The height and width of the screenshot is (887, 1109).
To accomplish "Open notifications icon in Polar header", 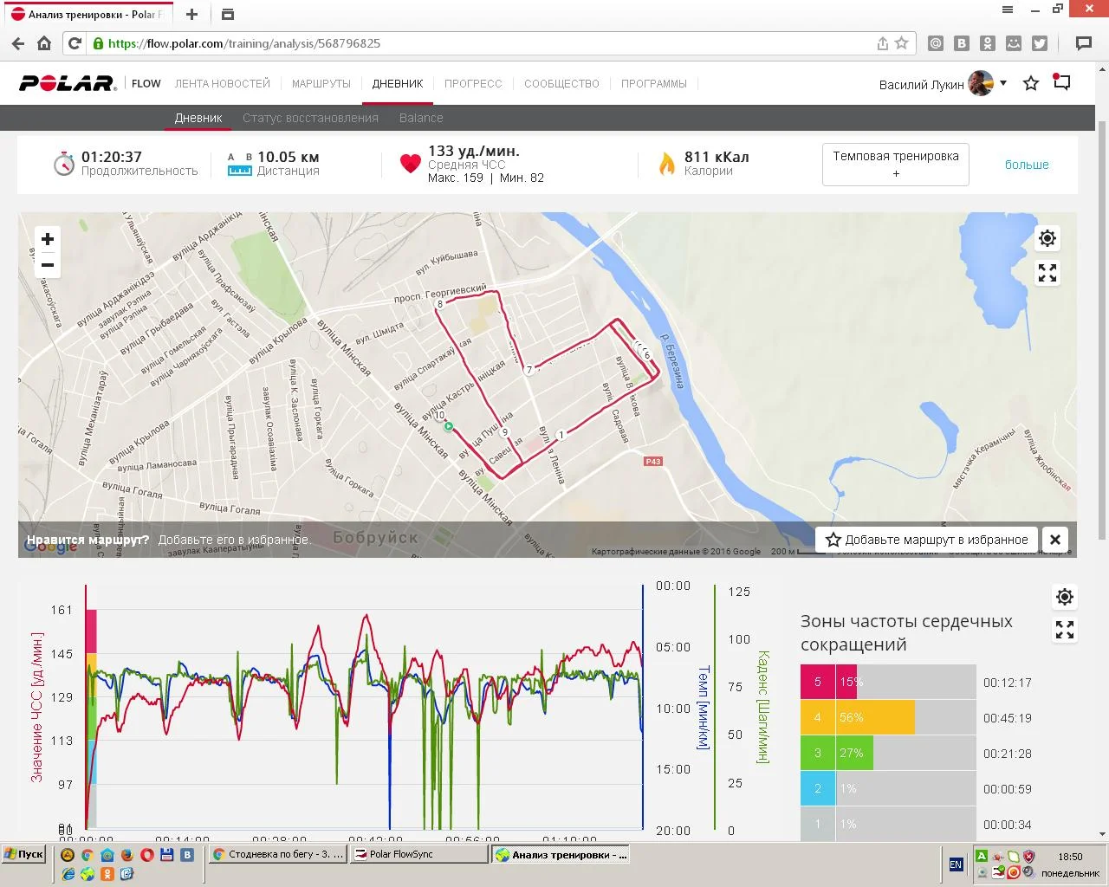I will coord(1062,83).
